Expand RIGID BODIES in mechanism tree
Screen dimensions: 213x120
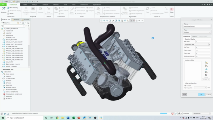click(2, 74)
